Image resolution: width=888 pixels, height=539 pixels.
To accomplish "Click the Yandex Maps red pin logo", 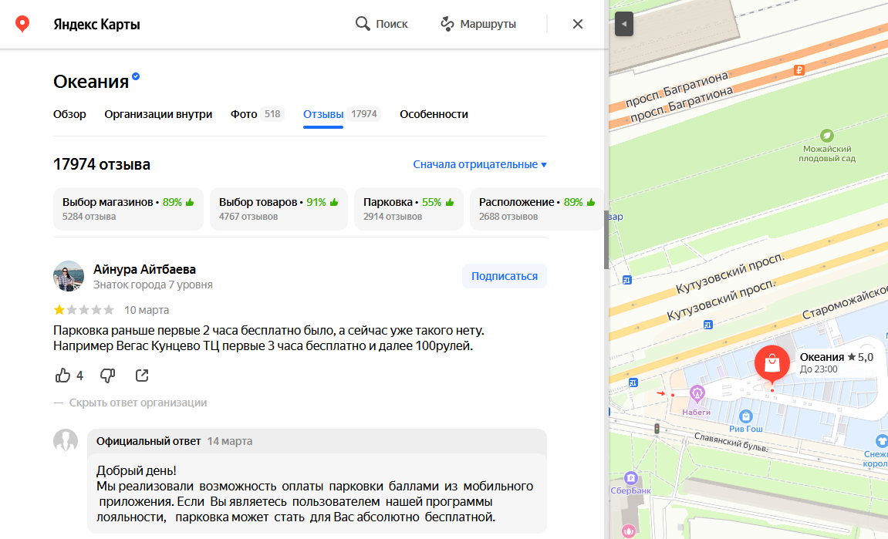I will (x=22, y=24).
